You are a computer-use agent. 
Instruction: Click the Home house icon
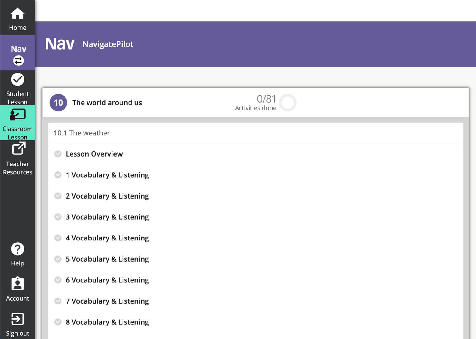click(17, 14)
